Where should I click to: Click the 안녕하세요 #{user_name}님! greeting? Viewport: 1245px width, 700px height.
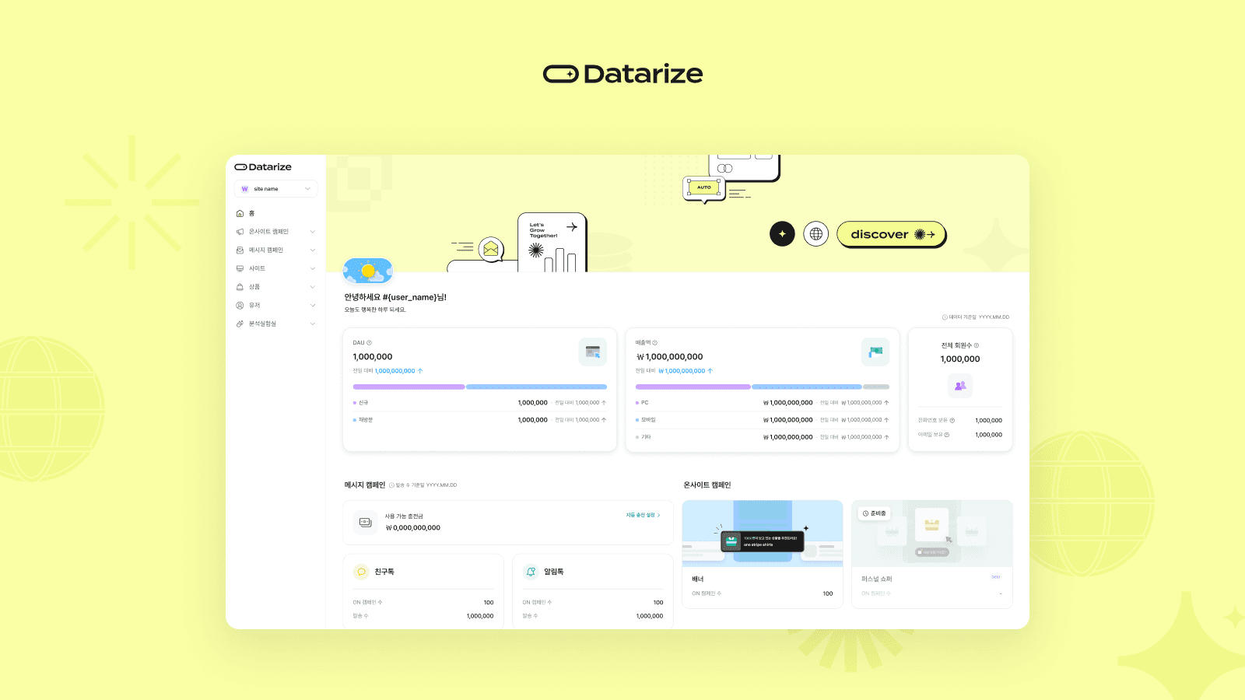click(x=395, y=297)
